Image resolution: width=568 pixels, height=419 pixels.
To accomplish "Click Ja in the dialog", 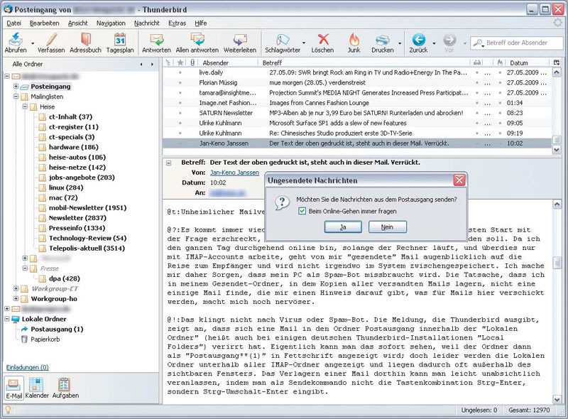I will [343, 227].
